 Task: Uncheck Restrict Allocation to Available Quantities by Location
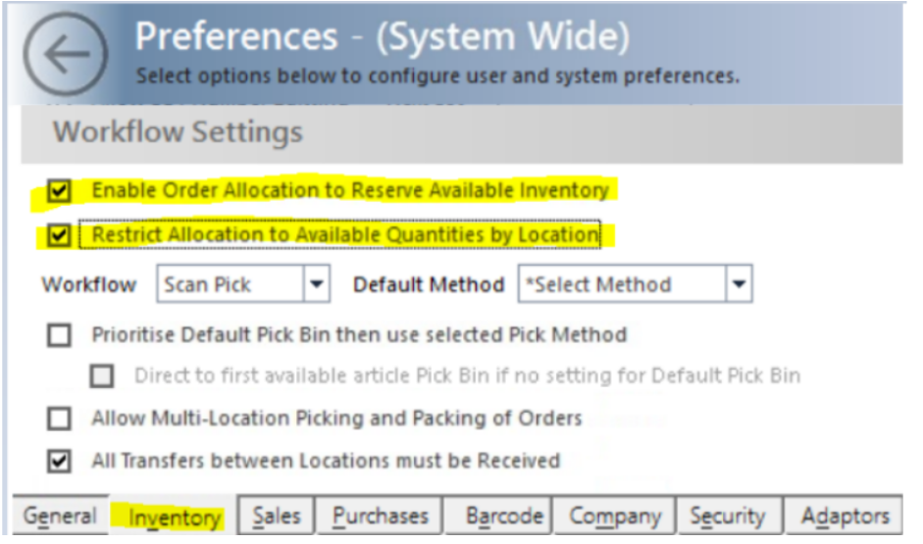coord(60,235)
